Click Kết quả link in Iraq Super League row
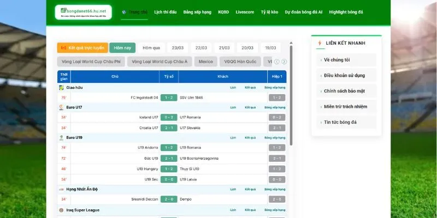 pyautogui.click(x=250, y=210)
